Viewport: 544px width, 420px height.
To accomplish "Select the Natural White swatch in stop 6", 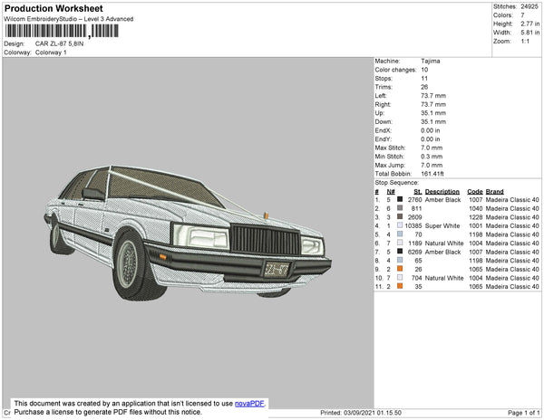I will pyautogui.click(x=400, y=243).
